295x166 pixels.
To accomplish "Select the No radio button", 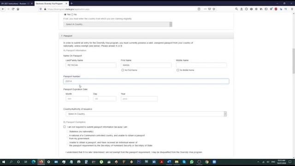I will 72,14.
